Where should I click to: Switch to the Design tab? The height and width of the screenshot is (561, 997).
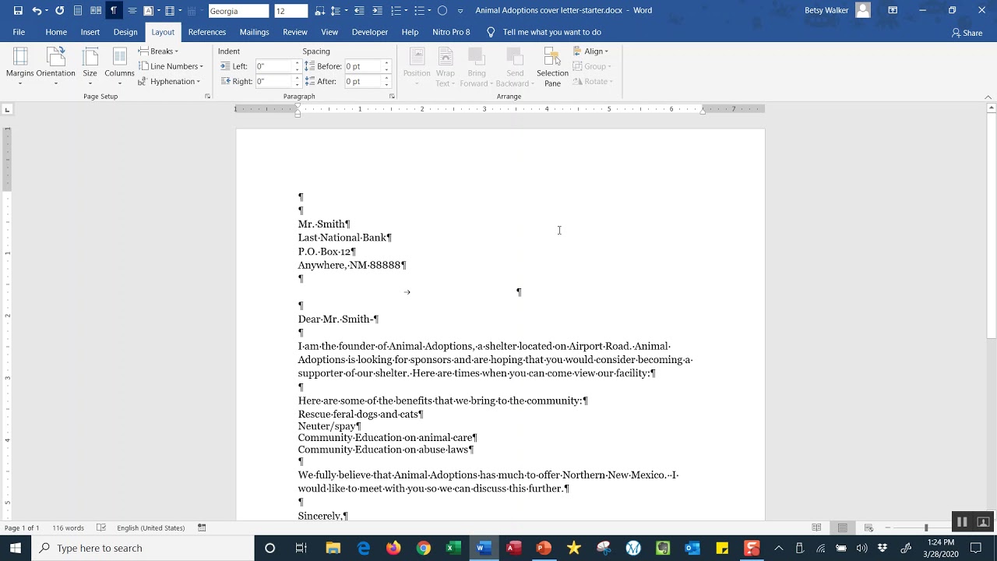click(x=125, y=32)
